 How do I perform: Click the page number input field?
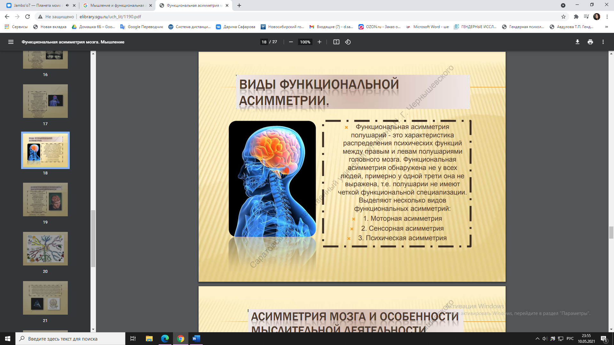click(264, 42)
